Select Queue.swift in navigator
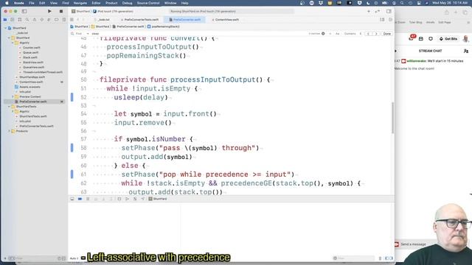The width and height of the screenshot is (472, 265). 30,52
